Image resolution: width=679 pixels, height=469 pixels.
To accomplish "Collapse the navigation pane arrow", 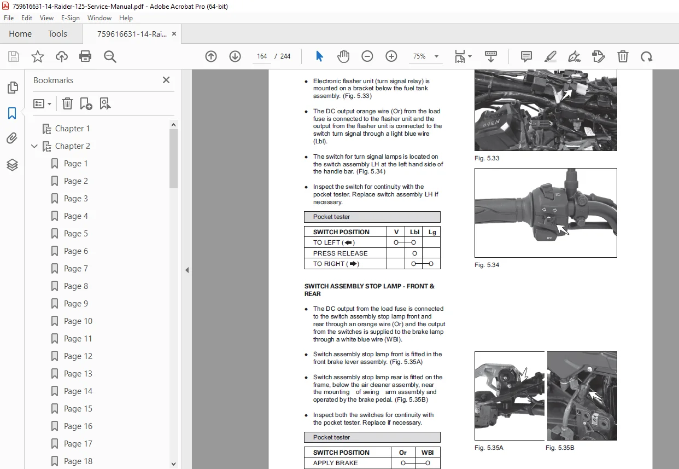I will click(x=187, y=270).
